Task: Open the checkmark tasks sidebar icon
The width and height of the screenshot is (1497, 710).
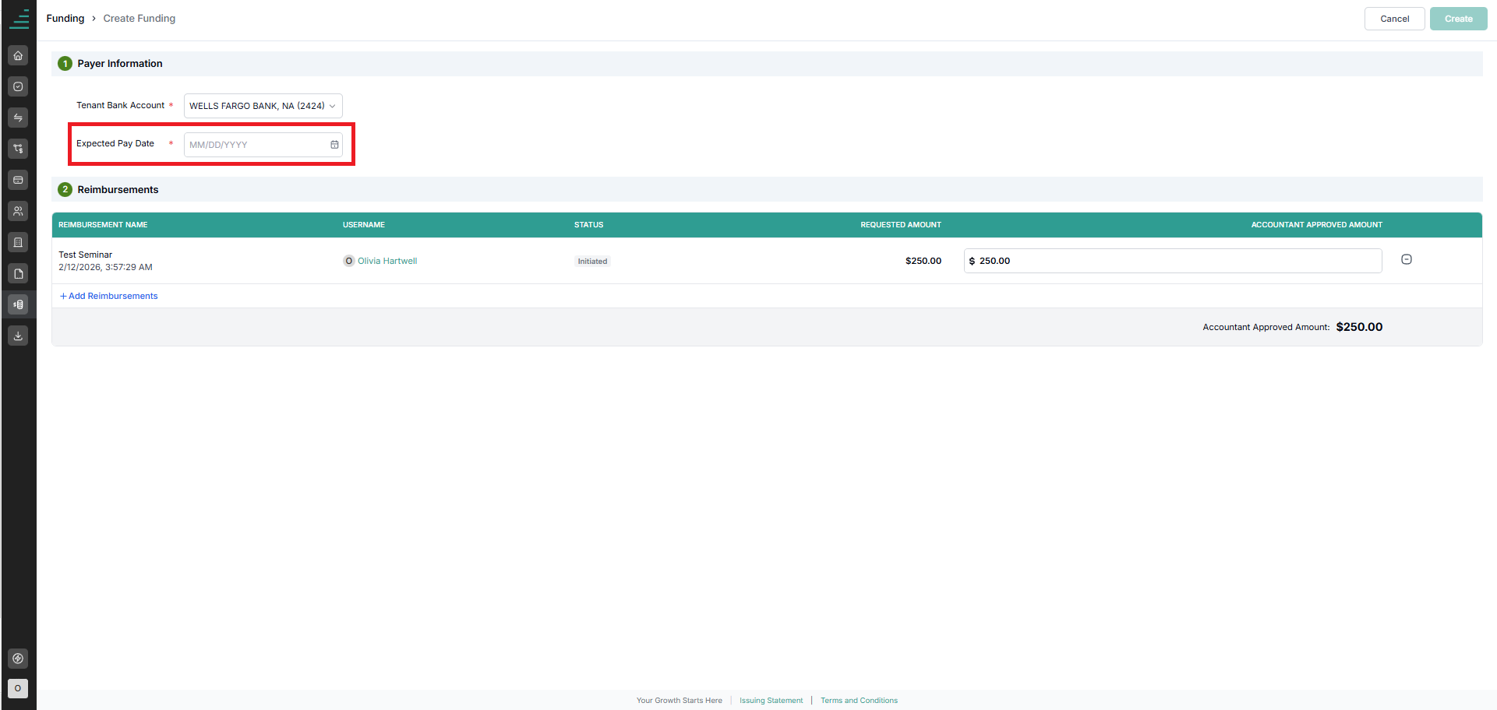Action: 18,86
